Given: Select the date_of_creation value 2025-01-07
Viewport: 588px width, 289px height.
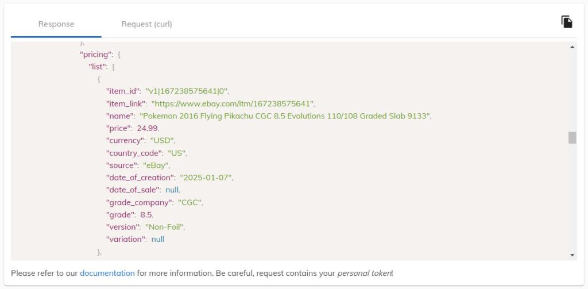Looking at the screenshot, I should [x=206, y=178].
